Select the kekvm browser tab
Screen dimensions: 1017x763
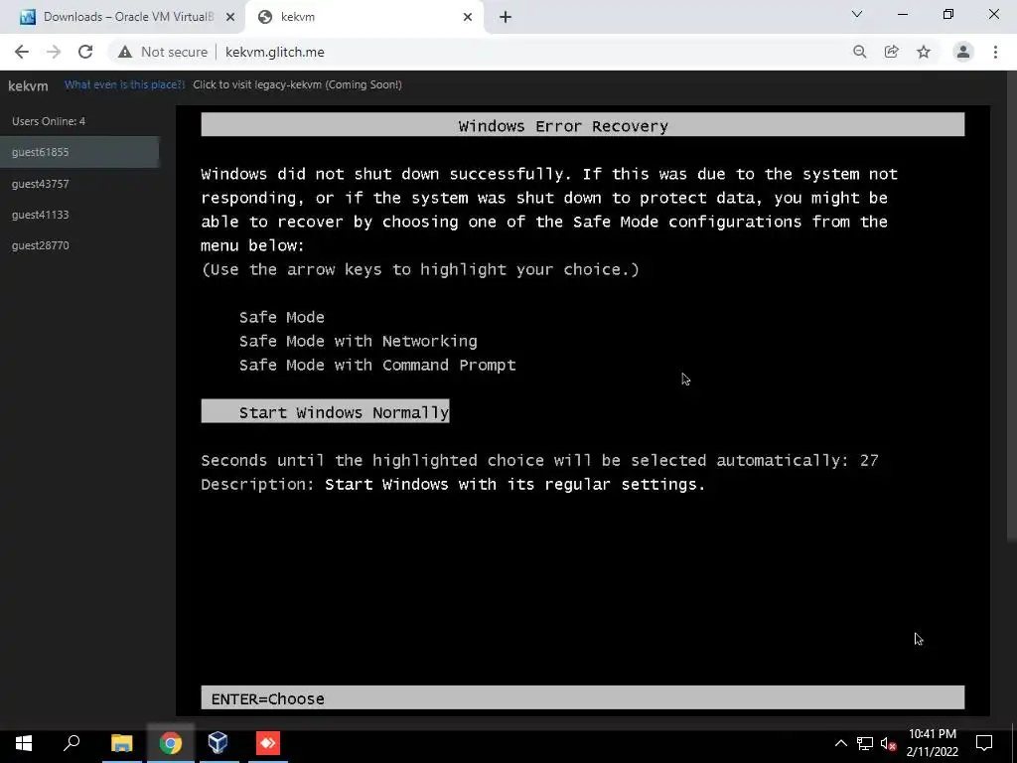point(363,17)
